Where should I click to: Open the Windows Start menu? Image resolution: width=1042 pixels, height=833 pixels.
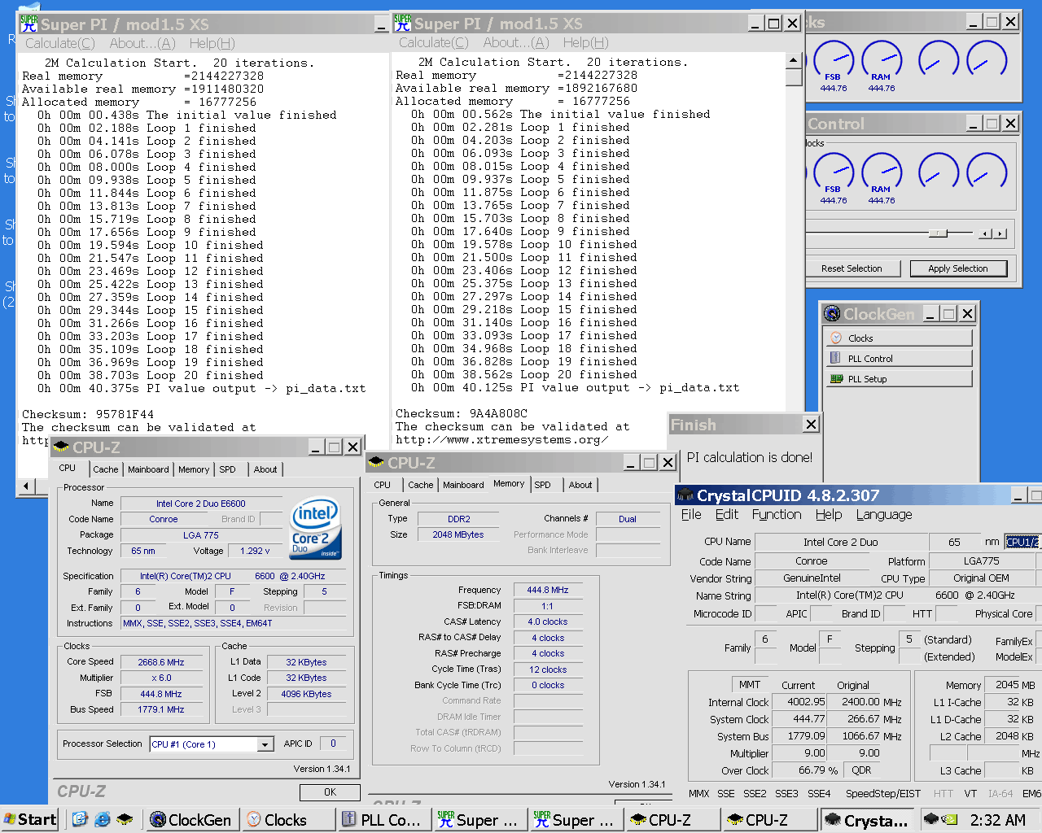pyautogui.click(x=30, y=819)
